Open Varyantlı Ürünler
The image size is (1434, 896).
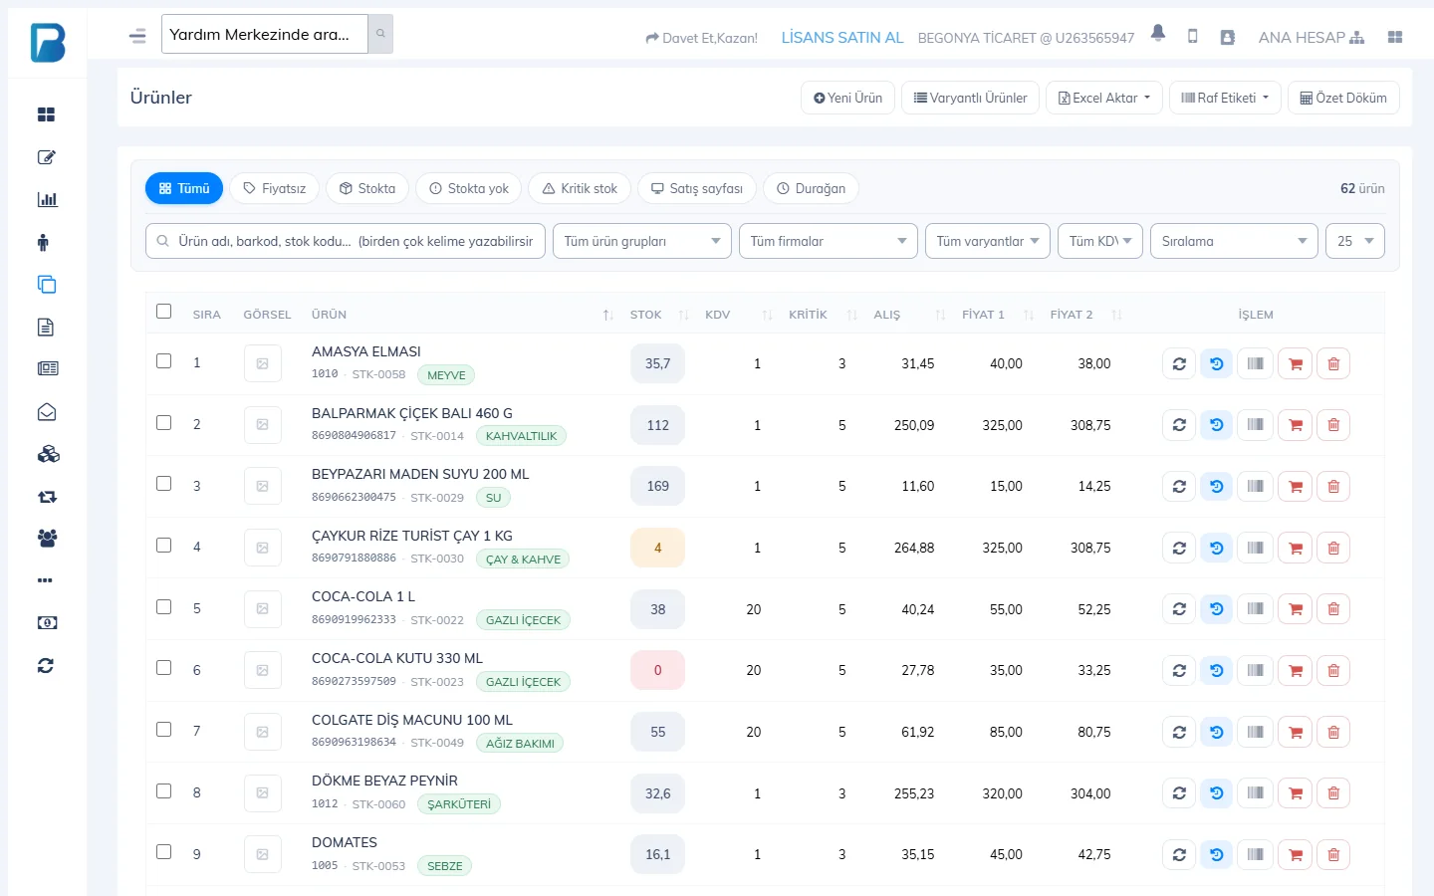[x=971, y=98]
